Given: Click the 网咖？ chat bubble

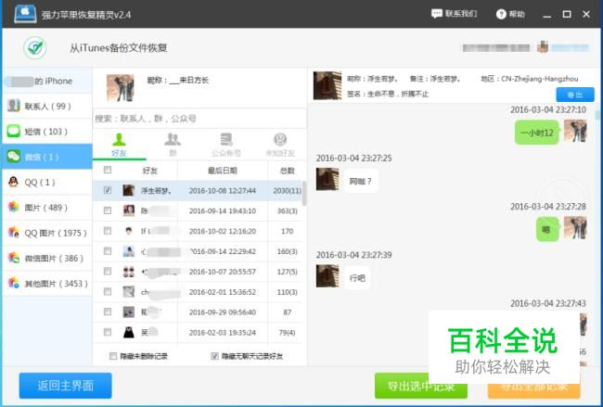Looking at the screenshot, I should (360, 181).
